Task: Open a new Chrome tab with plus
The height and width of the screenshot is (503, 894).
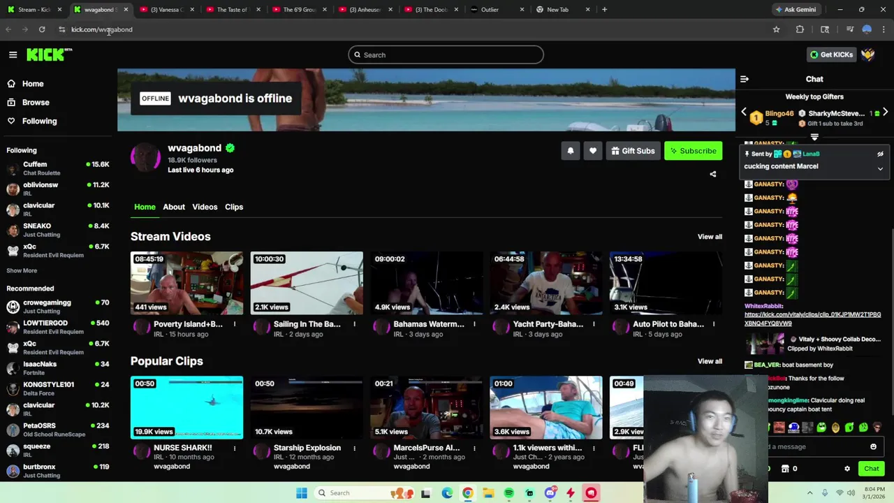Action: pyautogui.click(x=604, y=10)
